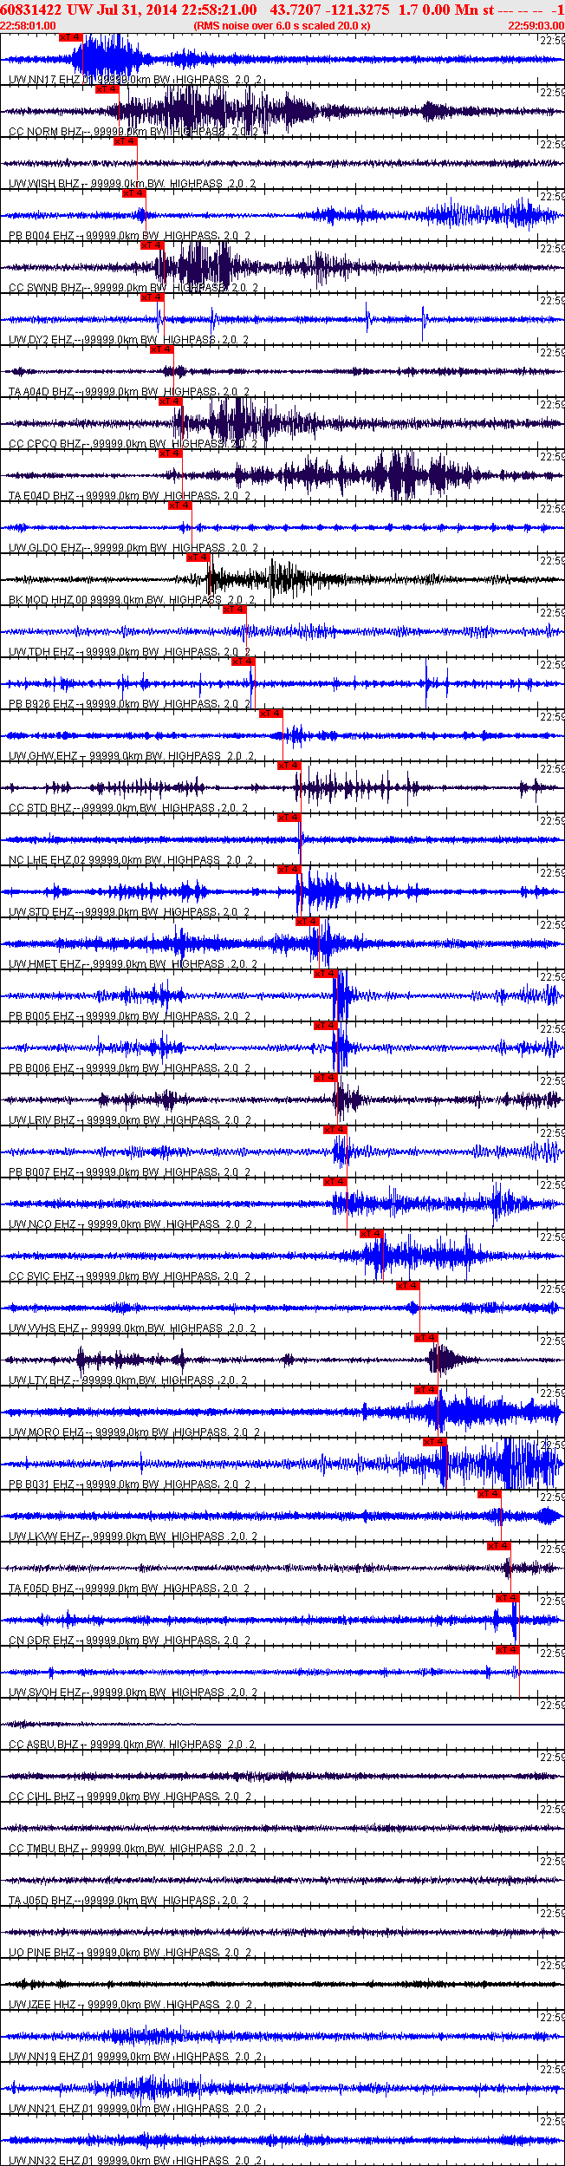Screen dimensions: 565x2166
Task: Click the red pick marker on CN GDR trace
Action: 507,1598
